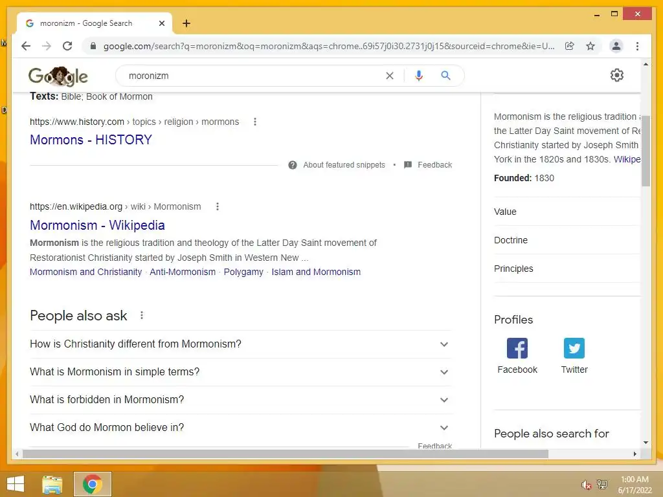Viewport: 663px width, 497px height.
Task: Open the network tray icon
Action: click(601, 484)
